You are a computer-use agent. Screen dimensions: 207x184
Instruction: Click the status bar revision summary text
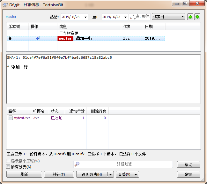pos(76,154)
